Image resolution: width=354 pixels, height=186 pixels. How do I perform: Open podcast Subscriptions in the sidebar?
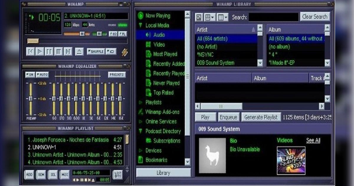coord(167,141)
